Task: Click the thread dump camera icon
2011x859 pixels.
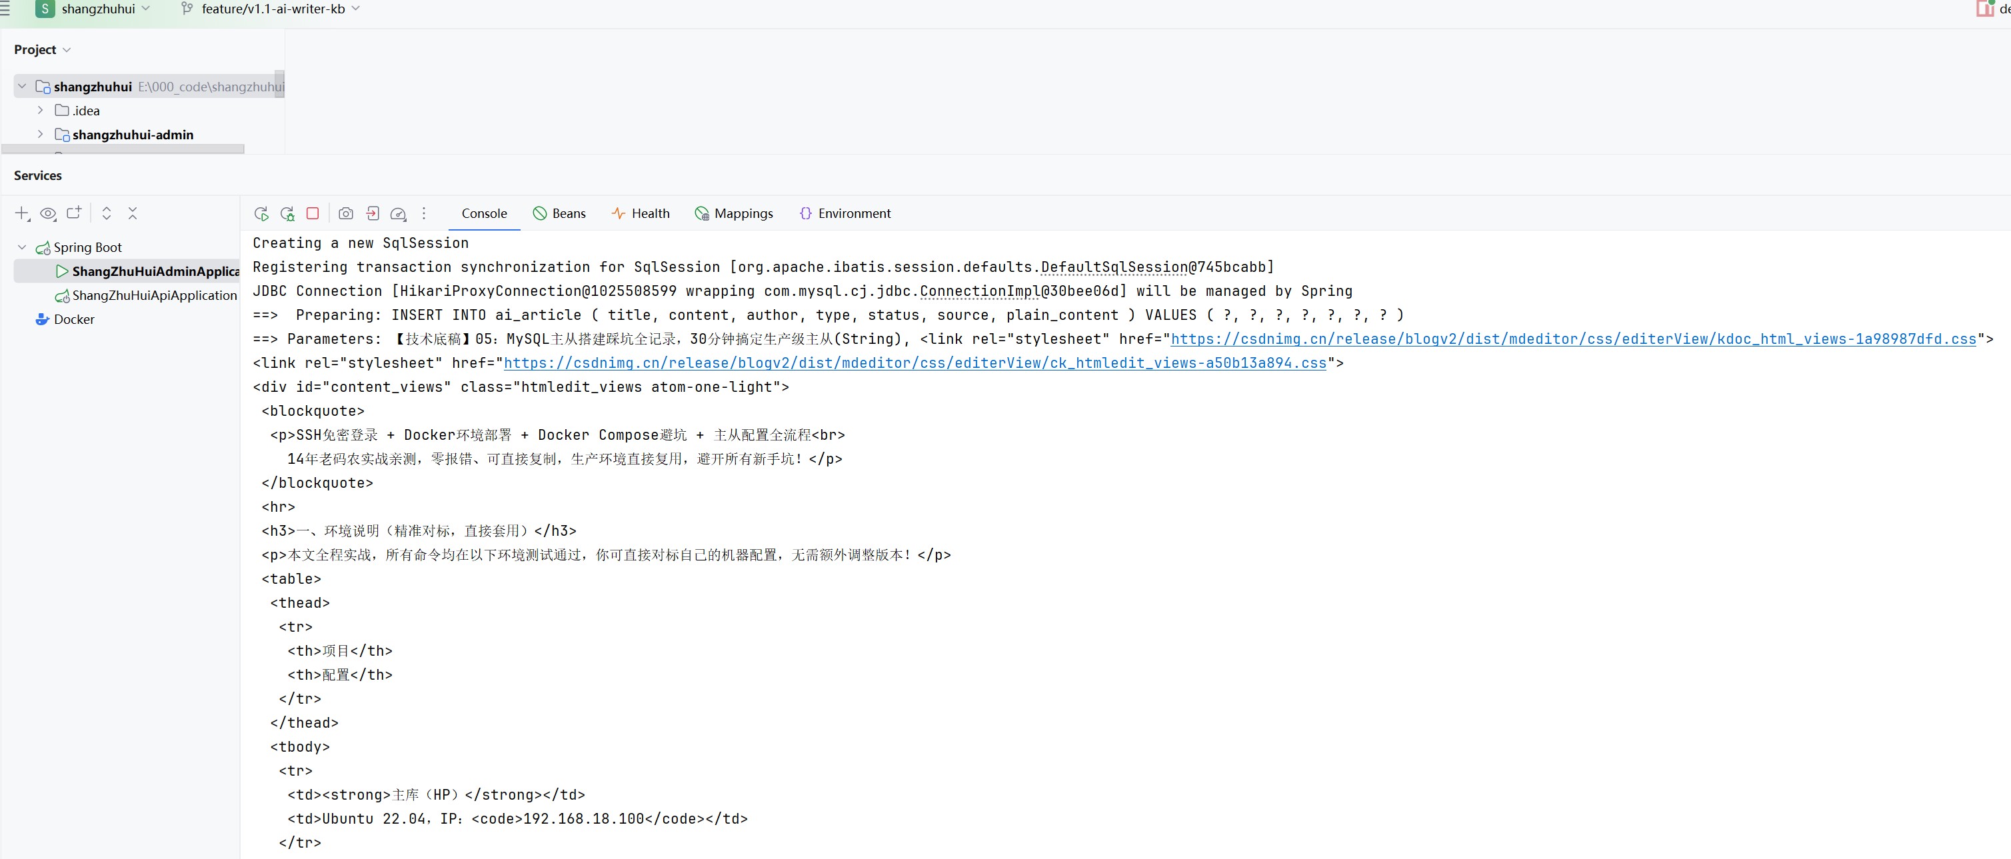Action: coord(346,214)
